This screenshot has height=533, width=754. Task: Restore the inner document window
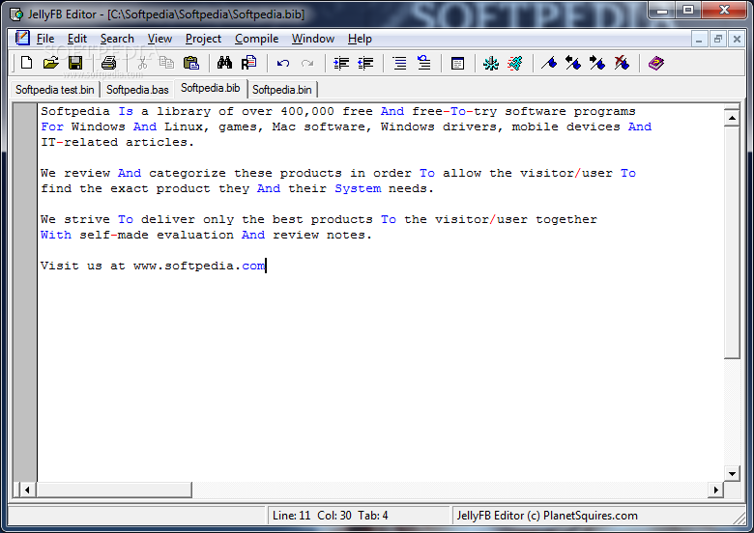pos(718,39)
